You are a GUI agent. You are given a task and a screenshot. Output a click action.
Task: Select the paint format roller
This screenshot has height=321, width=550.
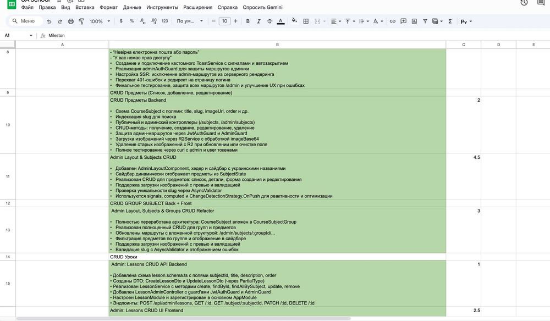pyautogui.click(x=81, y=21)
